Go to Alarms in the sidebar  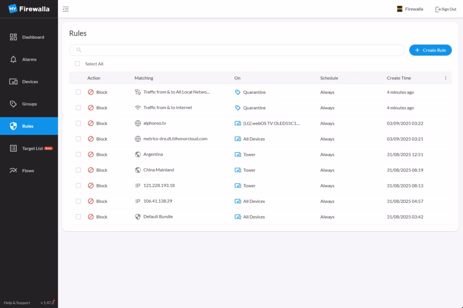28,60
